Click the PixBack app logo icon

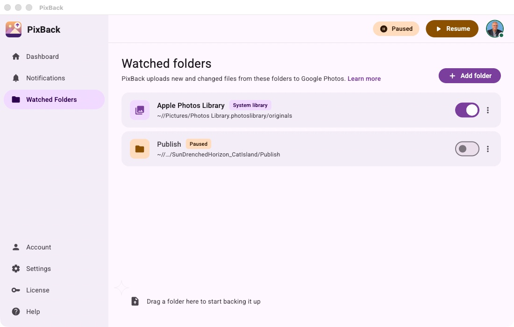coord(14,29)
